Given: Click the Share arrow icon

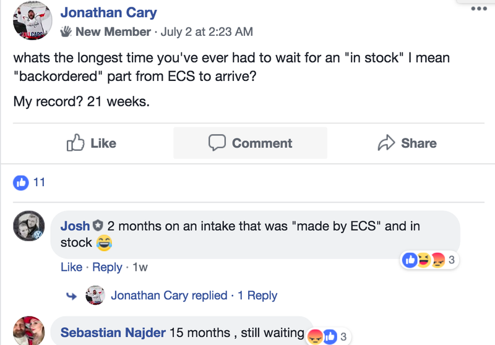Looking at the screenshot, I should pos(386,143).
